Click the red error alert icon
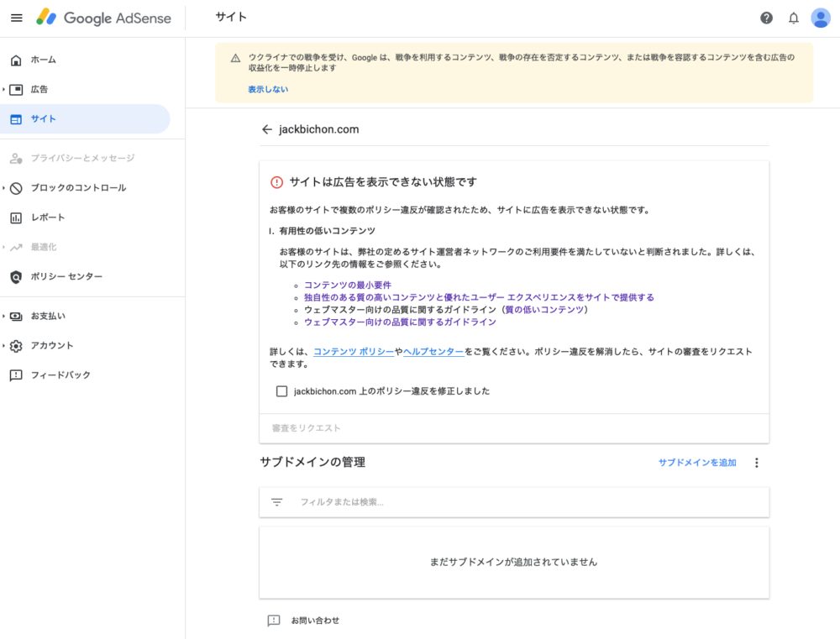Viewport: 840px width, 639px height. point(276,183)
